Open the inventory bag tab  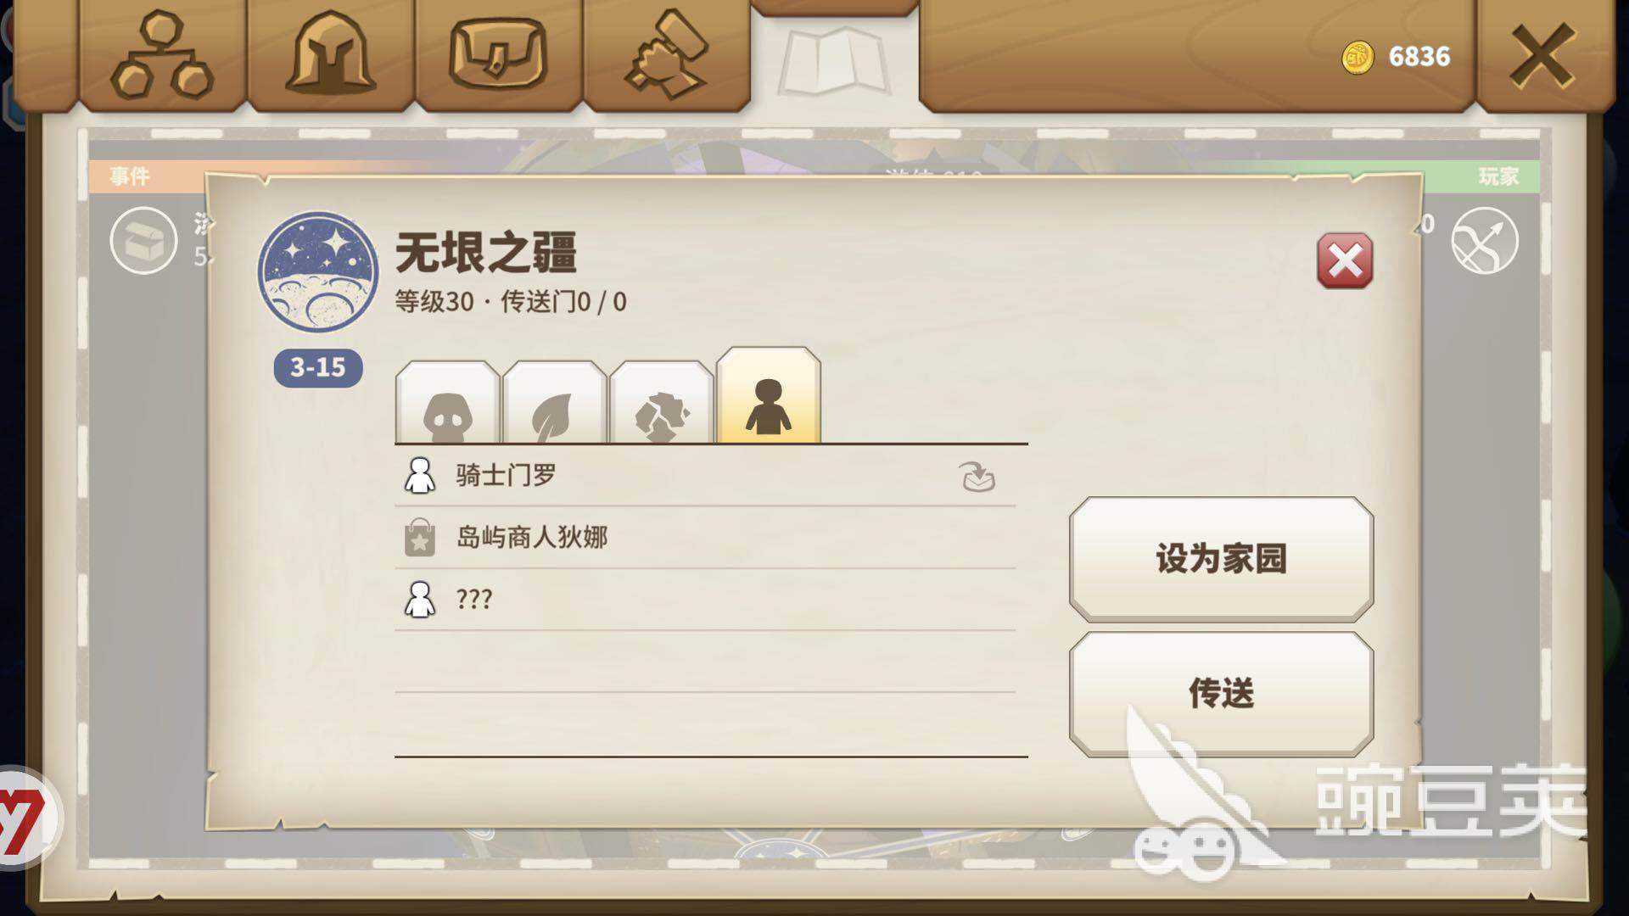(498, 54)
